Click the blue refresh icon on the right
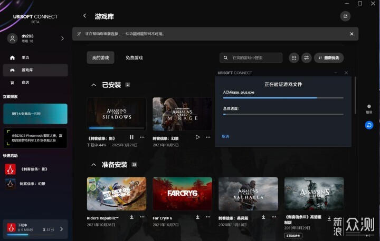 (x=369, y=125)
